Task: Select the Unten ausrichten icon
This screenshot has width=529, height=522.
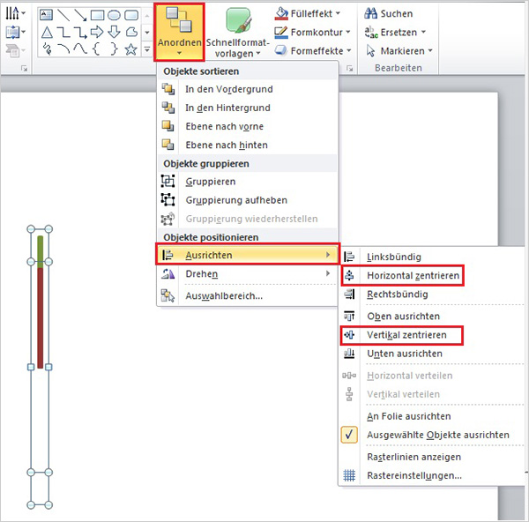Action: click(x=350, y=354)
